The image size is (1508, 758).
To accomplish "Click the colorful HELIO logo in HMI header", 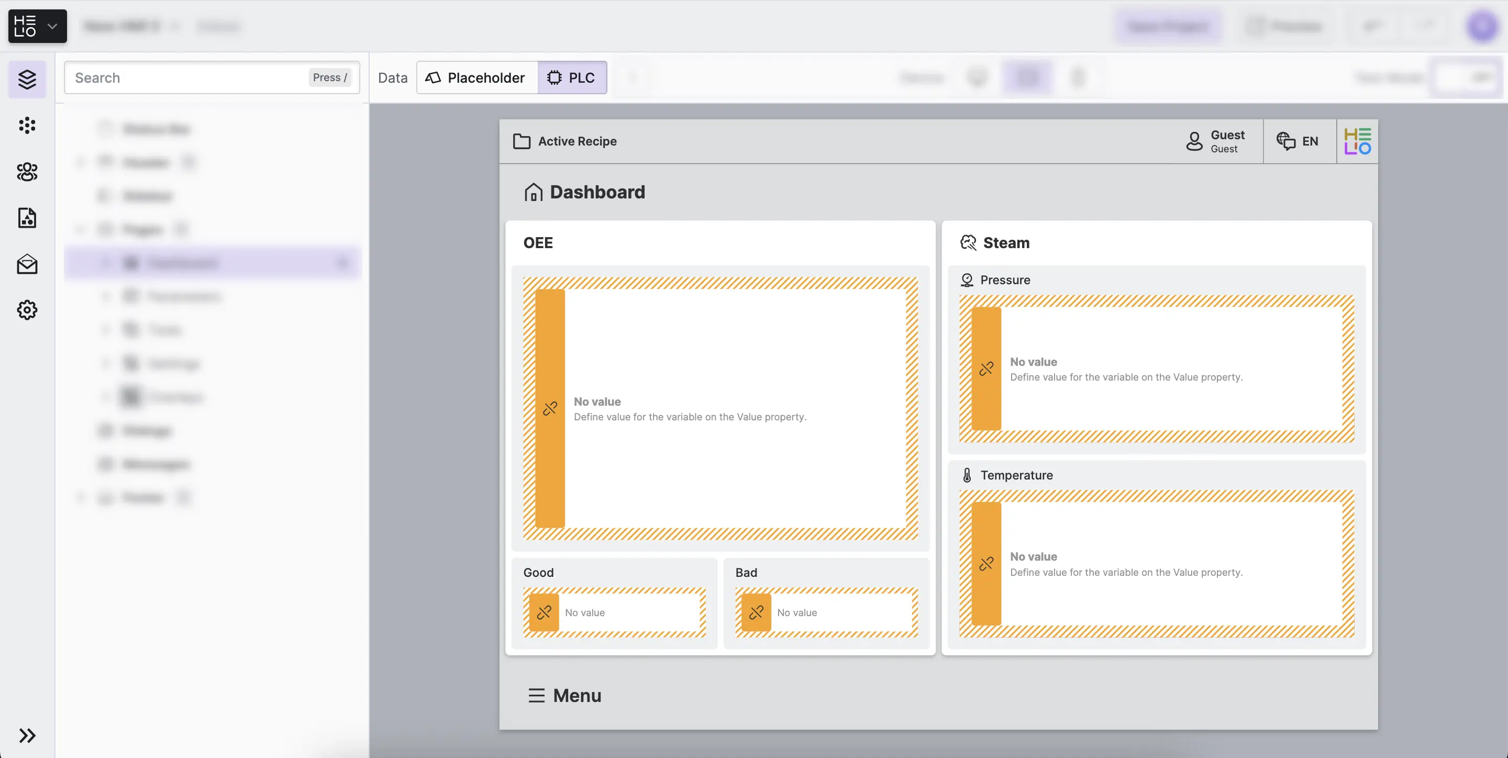I will point(1357,141).
